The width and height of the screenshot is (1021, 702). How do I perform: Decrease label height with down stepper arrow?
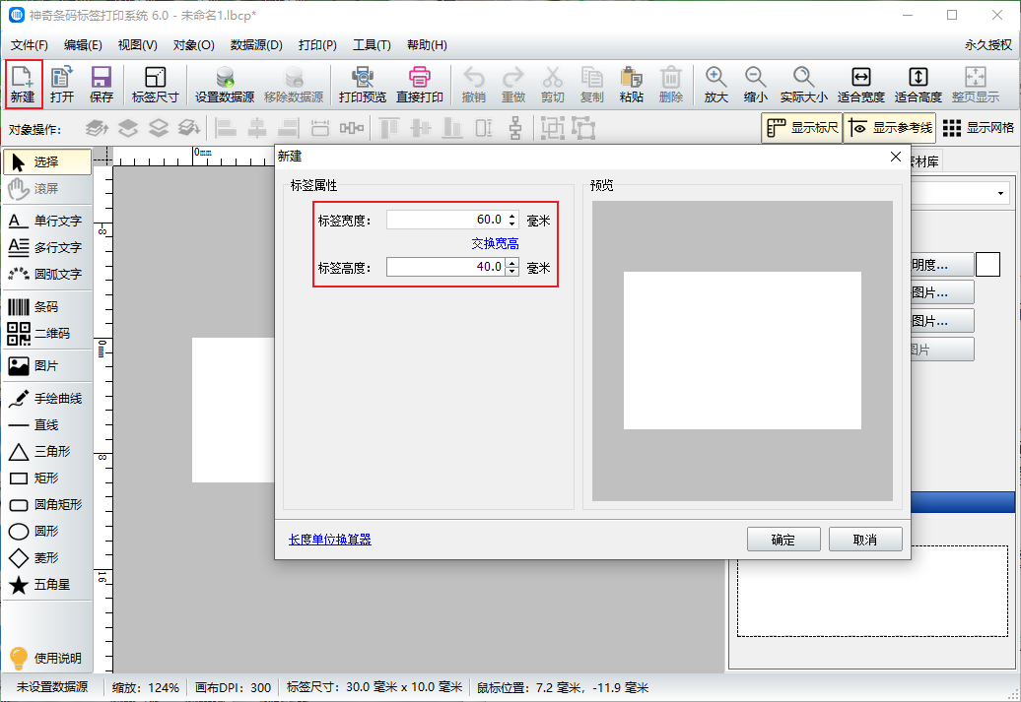pyautogui.click(x=512, y=271)
